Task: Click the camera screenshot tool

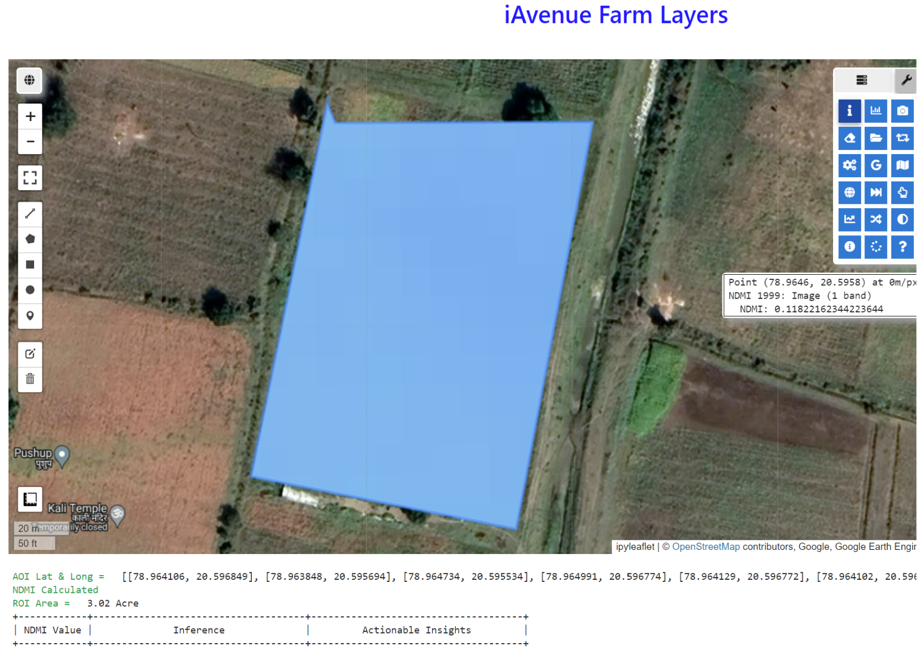Action: pos(902,111)
